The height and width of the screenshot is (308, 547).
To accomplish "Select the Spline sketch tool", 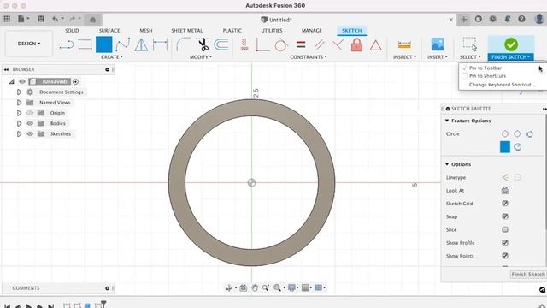I will pos(123,44).
